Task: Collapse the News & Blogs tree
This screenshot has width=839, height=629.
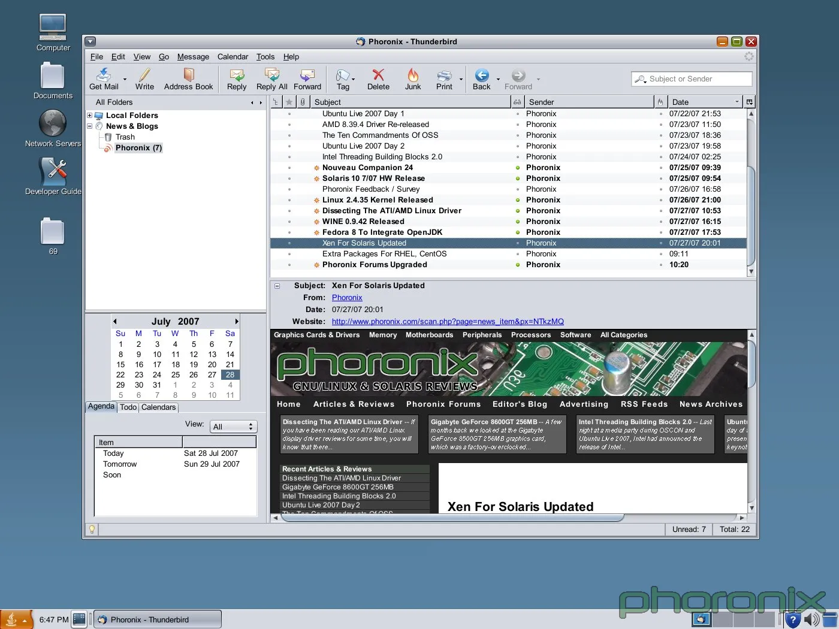Action: (x=90, y=126)
